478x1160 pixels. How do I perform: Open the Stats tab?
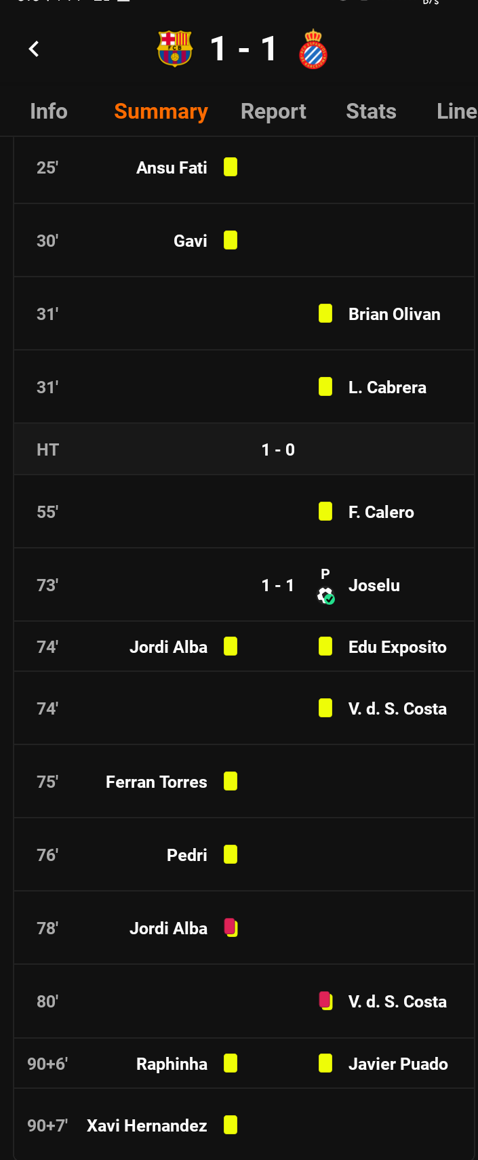click(x=371, y=111)
